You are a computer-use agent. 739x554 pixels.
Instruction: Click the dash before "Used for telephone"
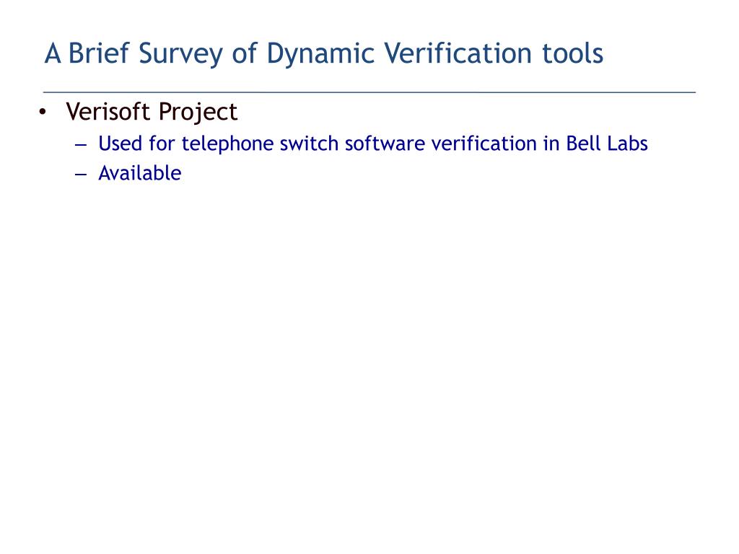(80, 144)
